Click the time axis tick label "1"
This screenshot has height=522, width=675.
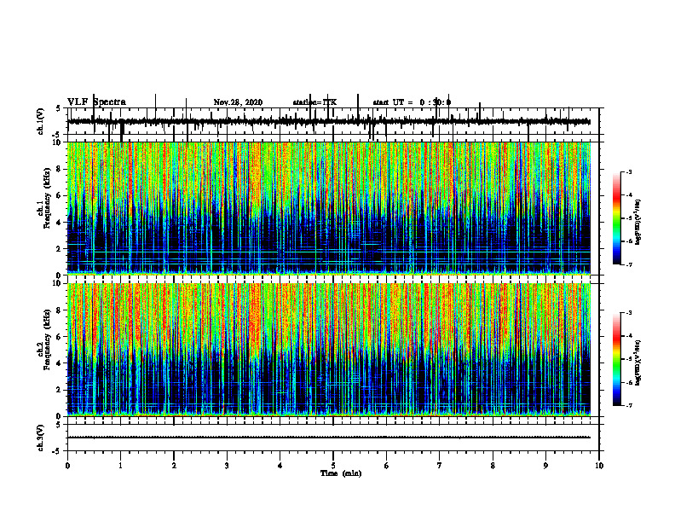[120, 466]
